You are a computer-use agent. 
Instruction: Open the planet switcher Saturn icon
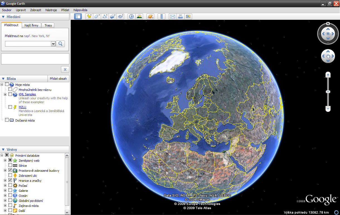pyautogui.click(x=150, y=16)
